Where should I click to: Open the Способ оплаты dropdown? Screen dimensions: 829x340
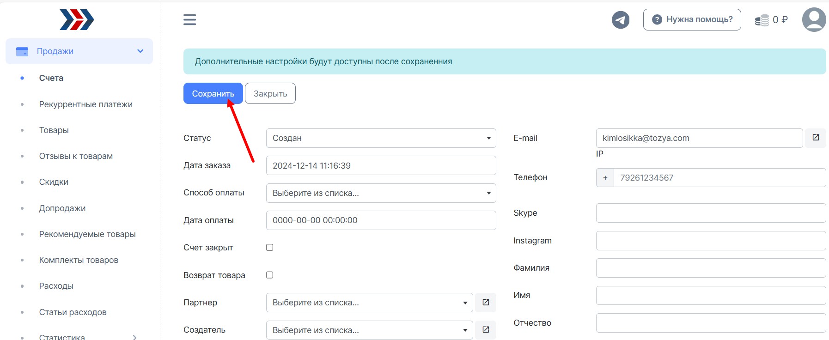click(x=381, y=193)
